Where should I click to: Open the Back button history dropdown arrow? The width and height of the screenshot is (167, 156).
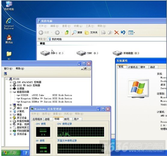52,32
